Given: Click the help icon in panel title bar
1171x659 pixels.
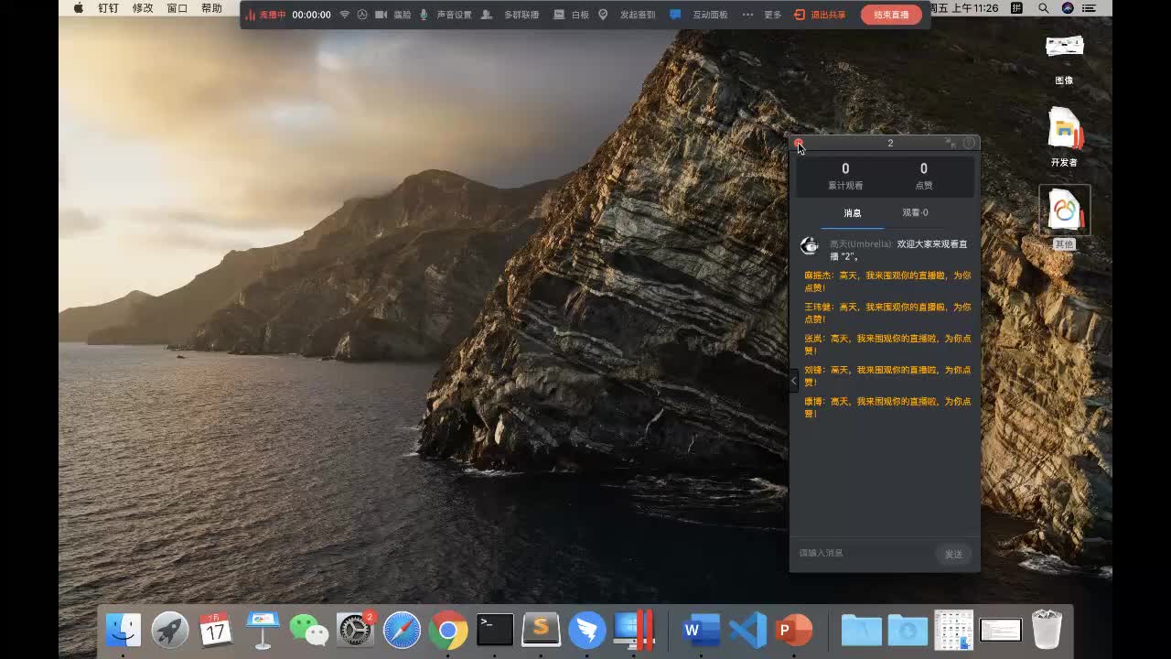Looking at the screenshot, I should pos(969,143).
